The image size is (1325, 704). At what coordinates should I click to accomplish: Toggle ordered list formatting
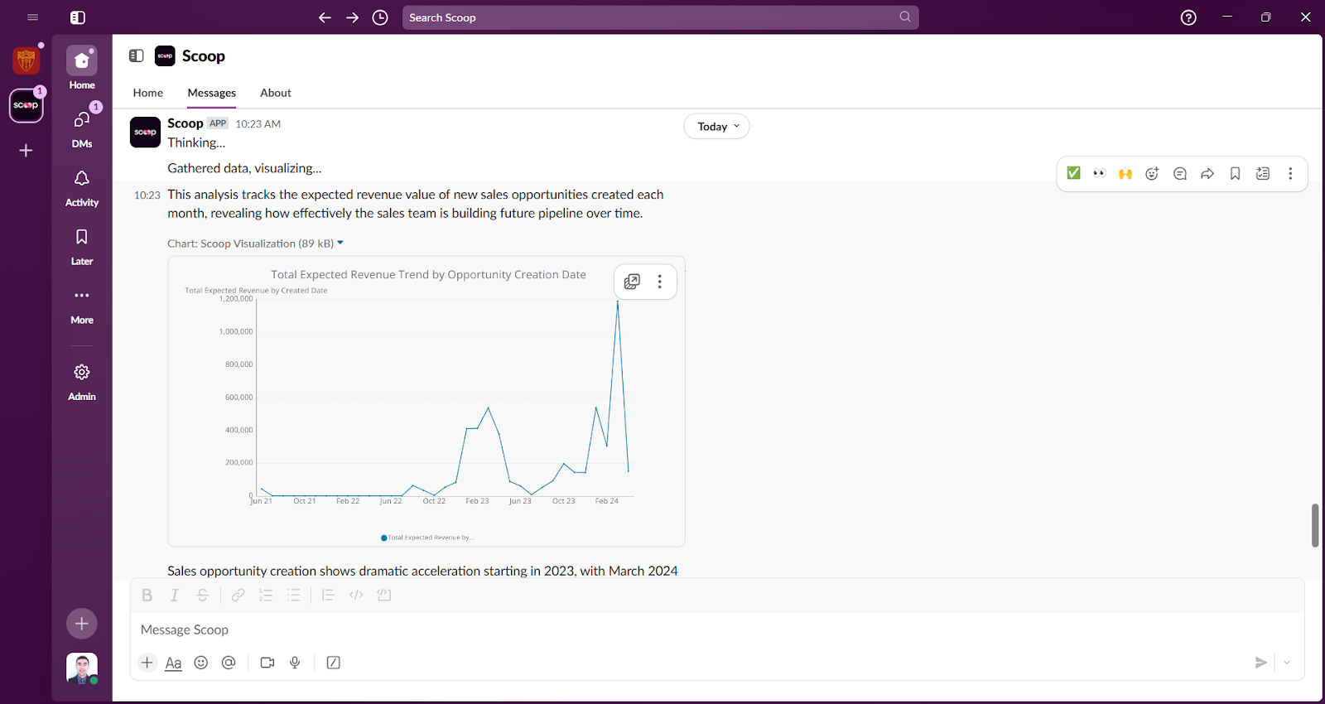pos(266,595)
